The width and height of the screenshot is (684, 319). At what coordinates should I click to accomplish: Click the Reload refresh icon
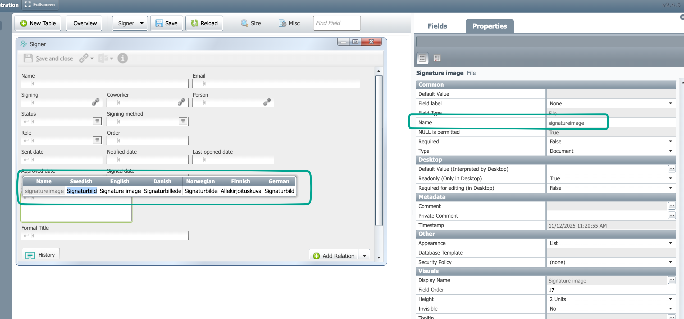[x=195, y=23]
